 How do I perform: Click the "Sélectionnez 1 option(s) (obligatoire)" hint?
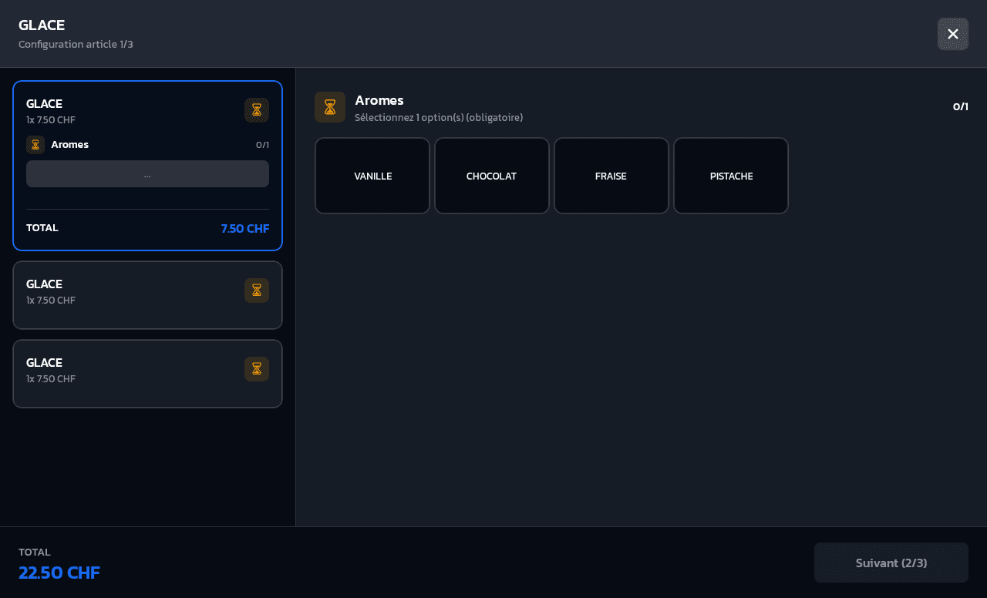439,117
